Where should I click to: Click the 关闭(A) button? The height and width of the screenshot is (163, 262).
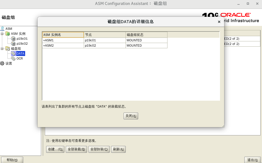(131, 116)
